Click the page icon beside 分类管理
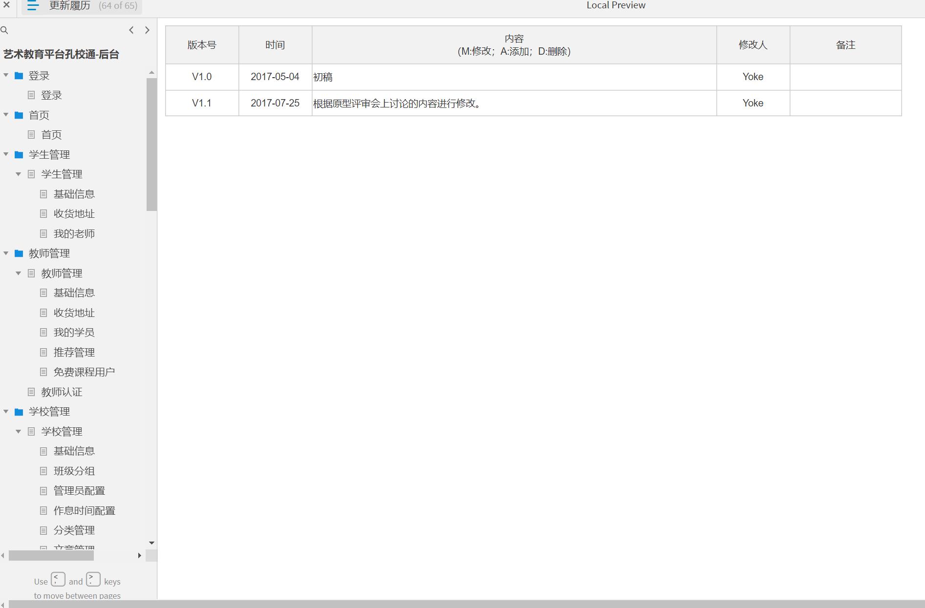The width and height of the screenshot is (925, 608). coord(43,530)
